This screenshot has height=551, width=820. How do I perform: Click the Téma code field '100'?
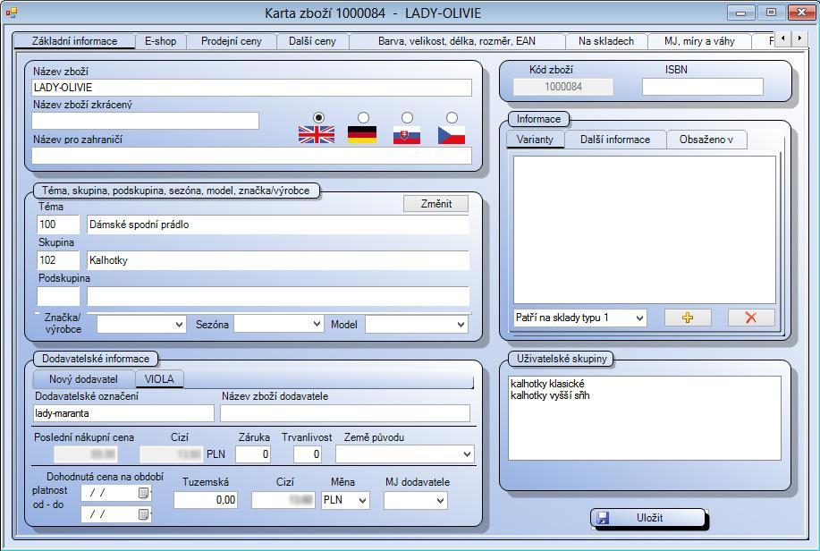(58, 225)
